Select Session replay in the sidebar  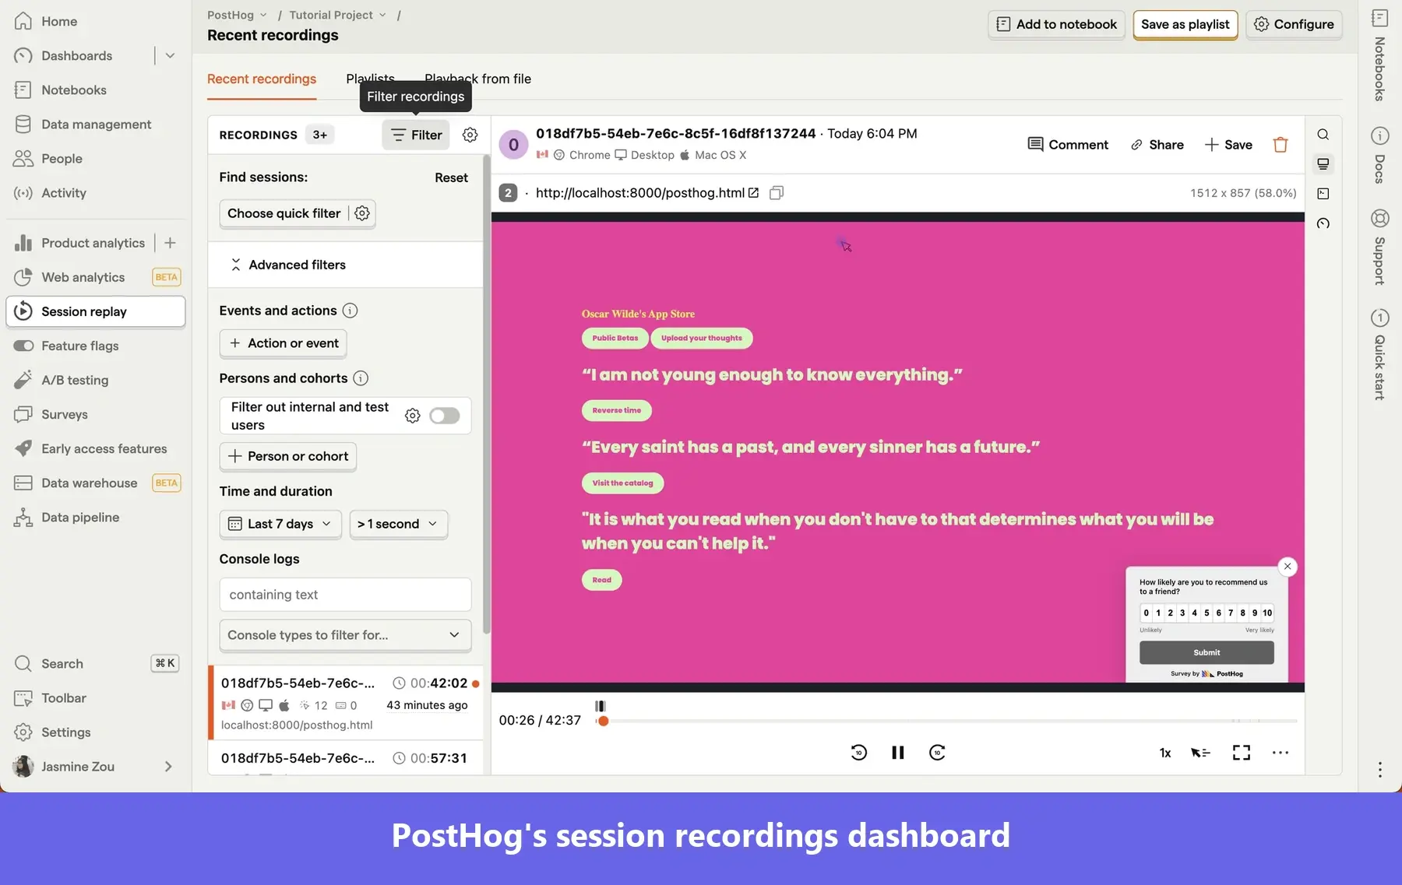(x=95, y=311)
